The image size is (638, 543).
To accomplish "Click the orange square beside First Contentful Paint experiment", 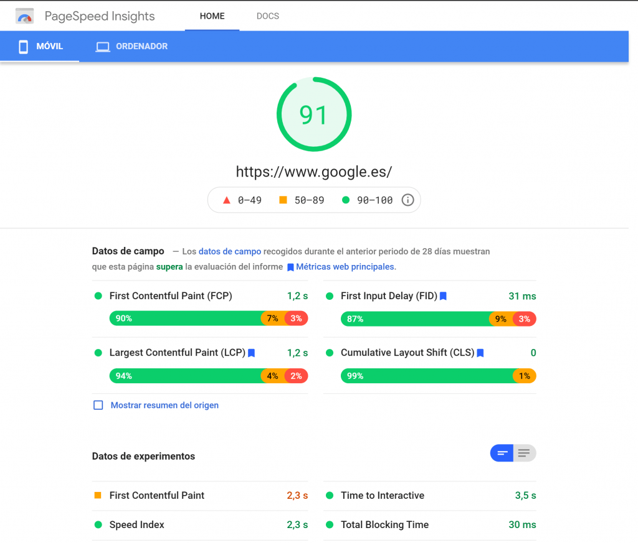I will pyautogui.click(x=98, y=496).
